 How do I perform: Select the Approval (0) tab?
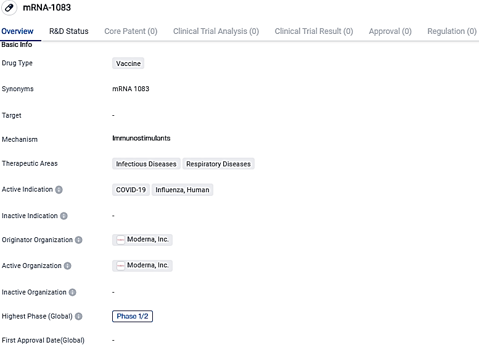pyautogui.click(x=390, y=31)
